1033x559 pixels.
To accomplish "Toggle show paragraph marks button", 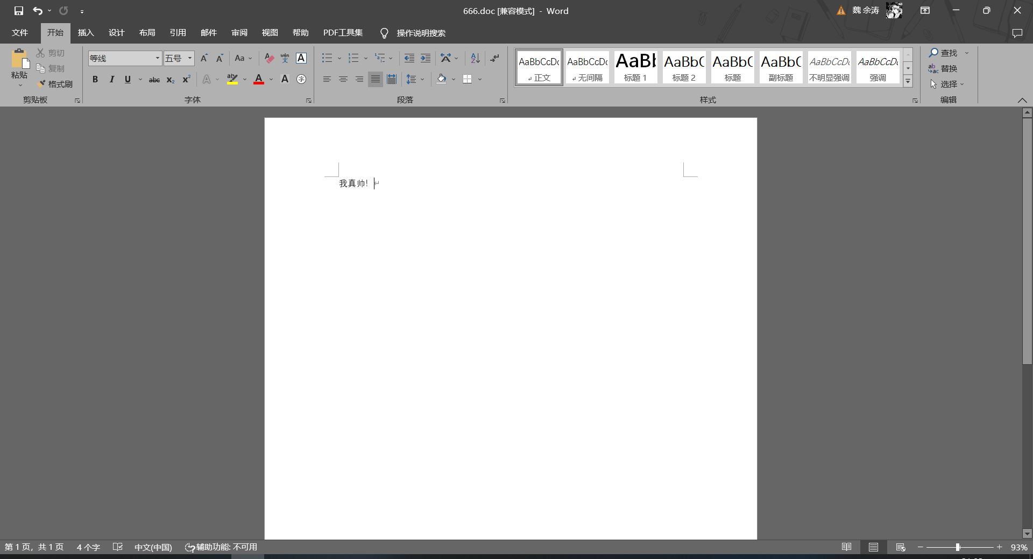I will point(494,58).
